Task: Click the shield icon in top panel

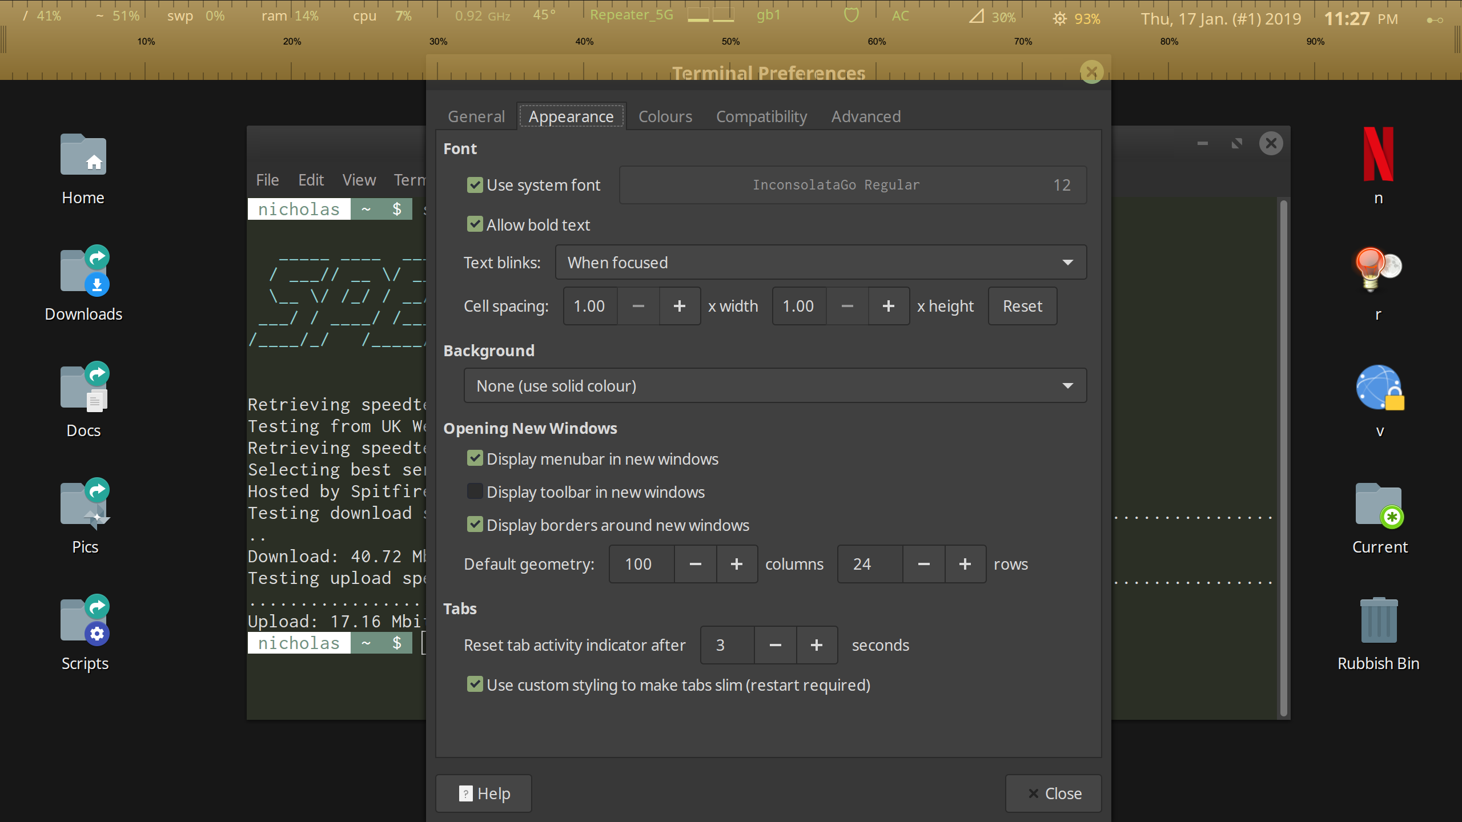Action: click(851, 15)
